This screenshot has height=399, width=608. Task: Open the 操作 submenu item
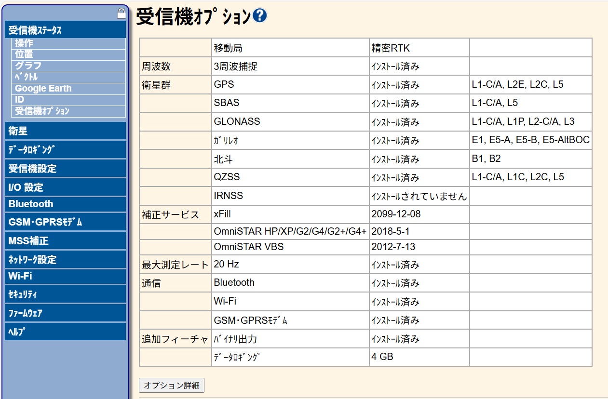tap(24, 43)
